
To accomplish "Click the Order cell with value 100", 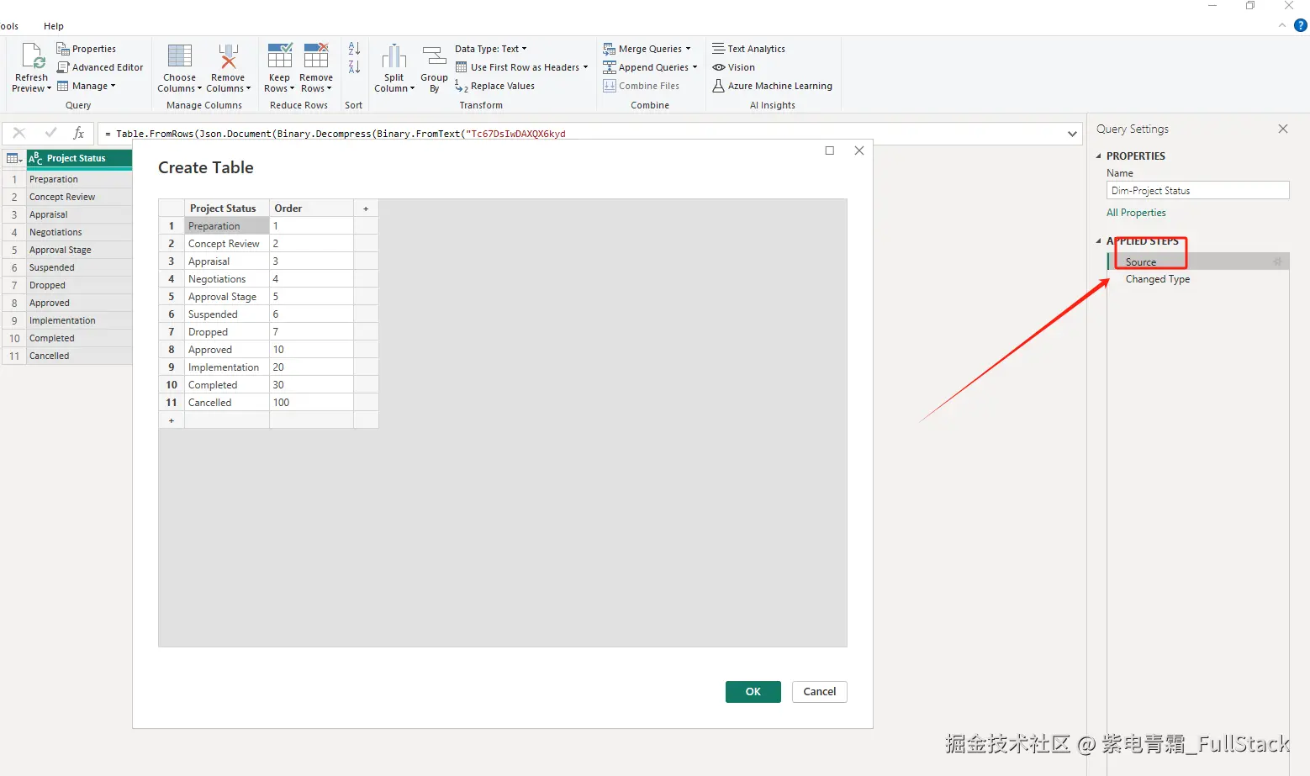I will pyautogui.click(x=311, y=403).
